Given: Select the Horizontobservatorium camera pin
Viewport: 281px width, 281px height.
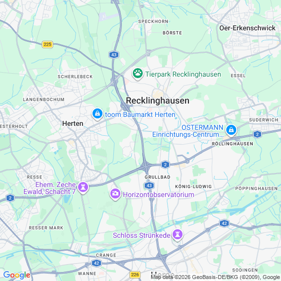Looking at the screenshot, I should 115,194.
